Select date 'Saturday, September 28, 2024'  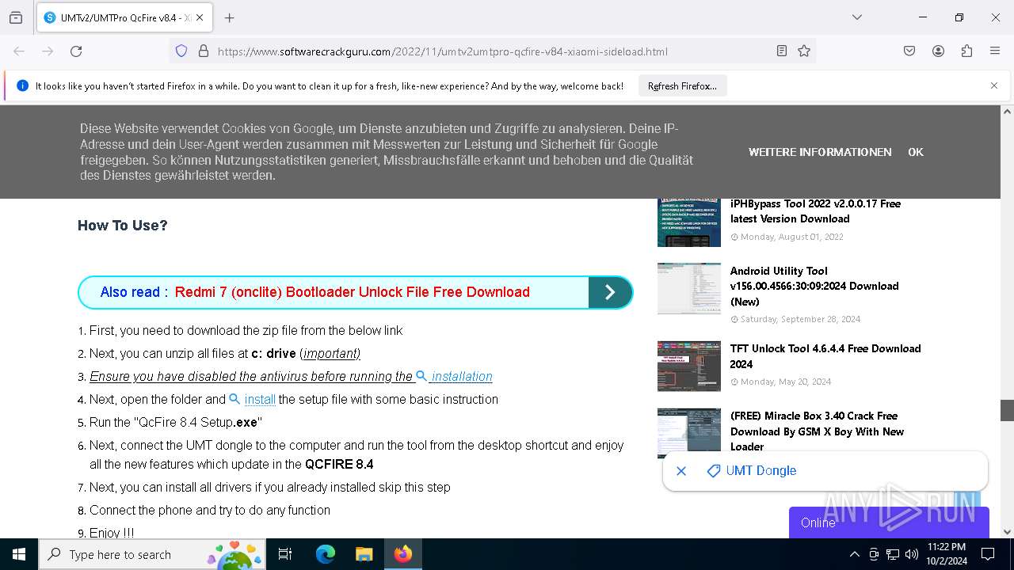800,319
